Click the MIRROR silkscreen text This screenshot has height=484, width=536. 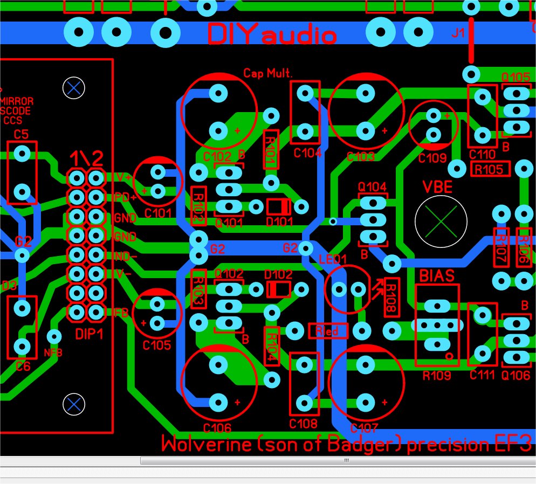point(17,101)
